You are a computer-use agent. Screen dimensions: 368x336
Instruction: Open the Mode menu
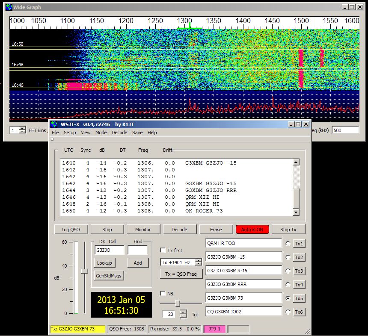pos(101,133)
